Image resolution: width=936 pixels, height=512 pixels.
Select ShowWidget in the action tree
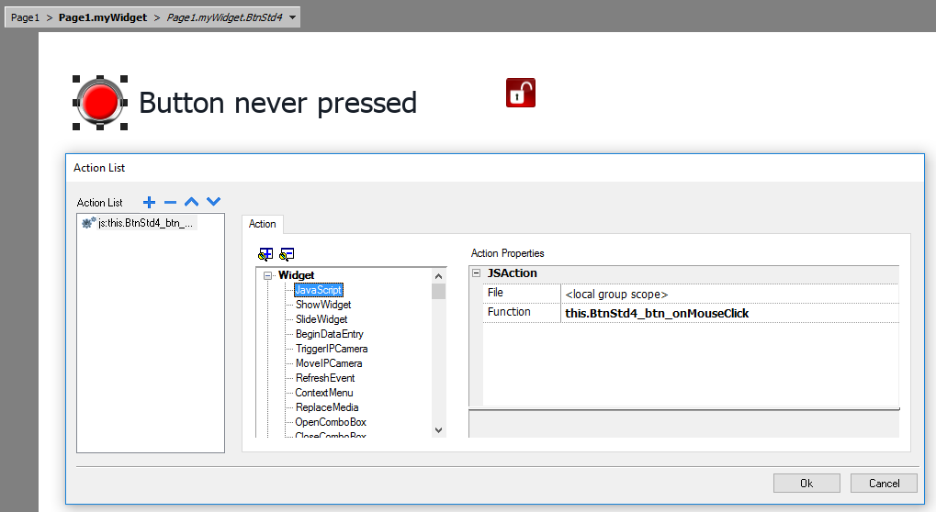click(x=322, y=305)
